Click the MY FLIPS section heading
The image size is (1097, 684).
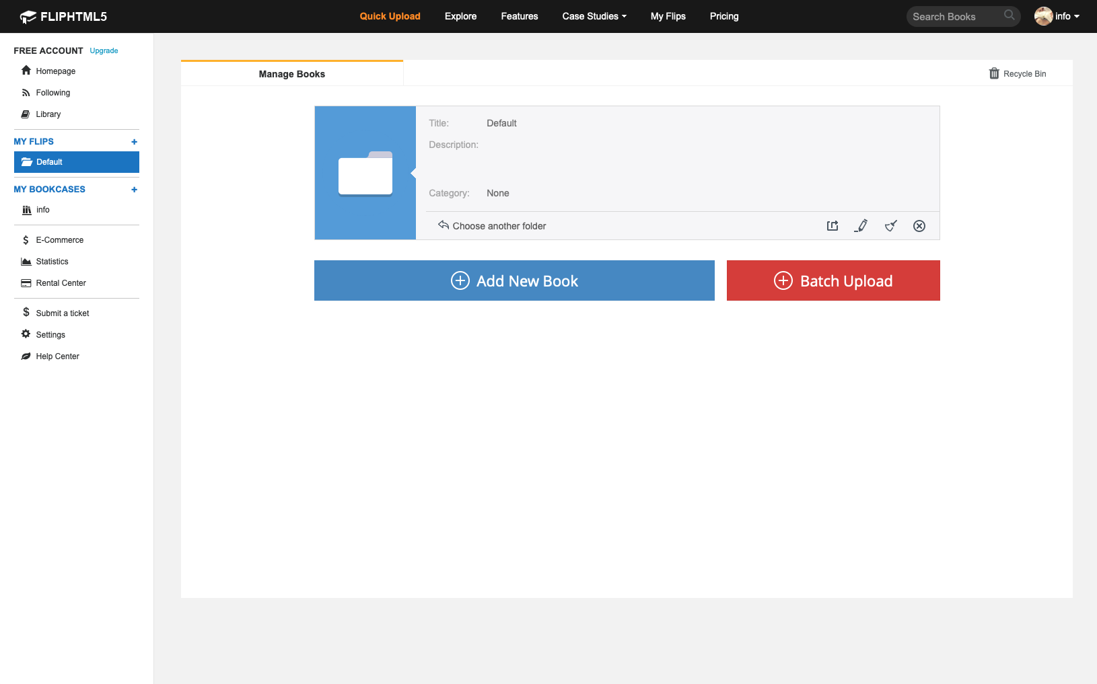click(x=34, y=141)
